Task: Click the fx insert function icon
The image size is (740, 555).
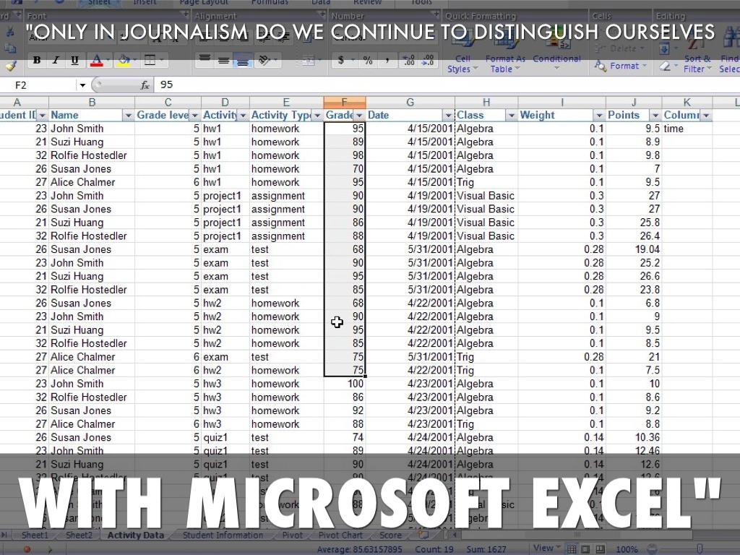Action: pyautogui.click(x=145, y=85)
